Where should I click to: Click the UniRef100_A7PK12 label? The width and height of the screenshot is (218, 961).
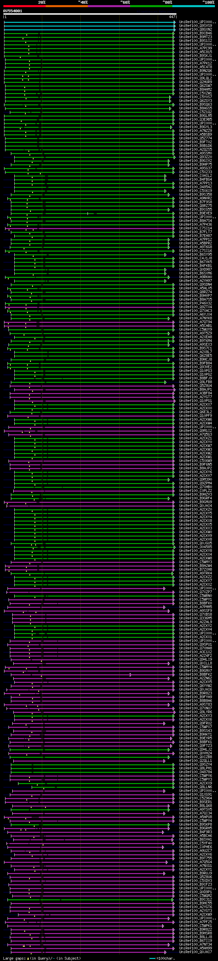[x=196, y=63]
